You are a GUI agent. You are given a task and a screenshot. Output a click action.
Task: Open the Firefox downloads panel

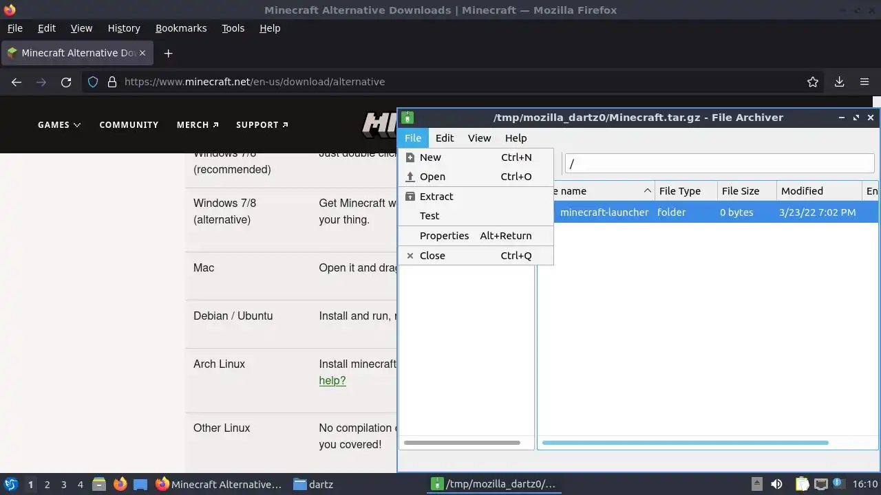coord(840,82)
